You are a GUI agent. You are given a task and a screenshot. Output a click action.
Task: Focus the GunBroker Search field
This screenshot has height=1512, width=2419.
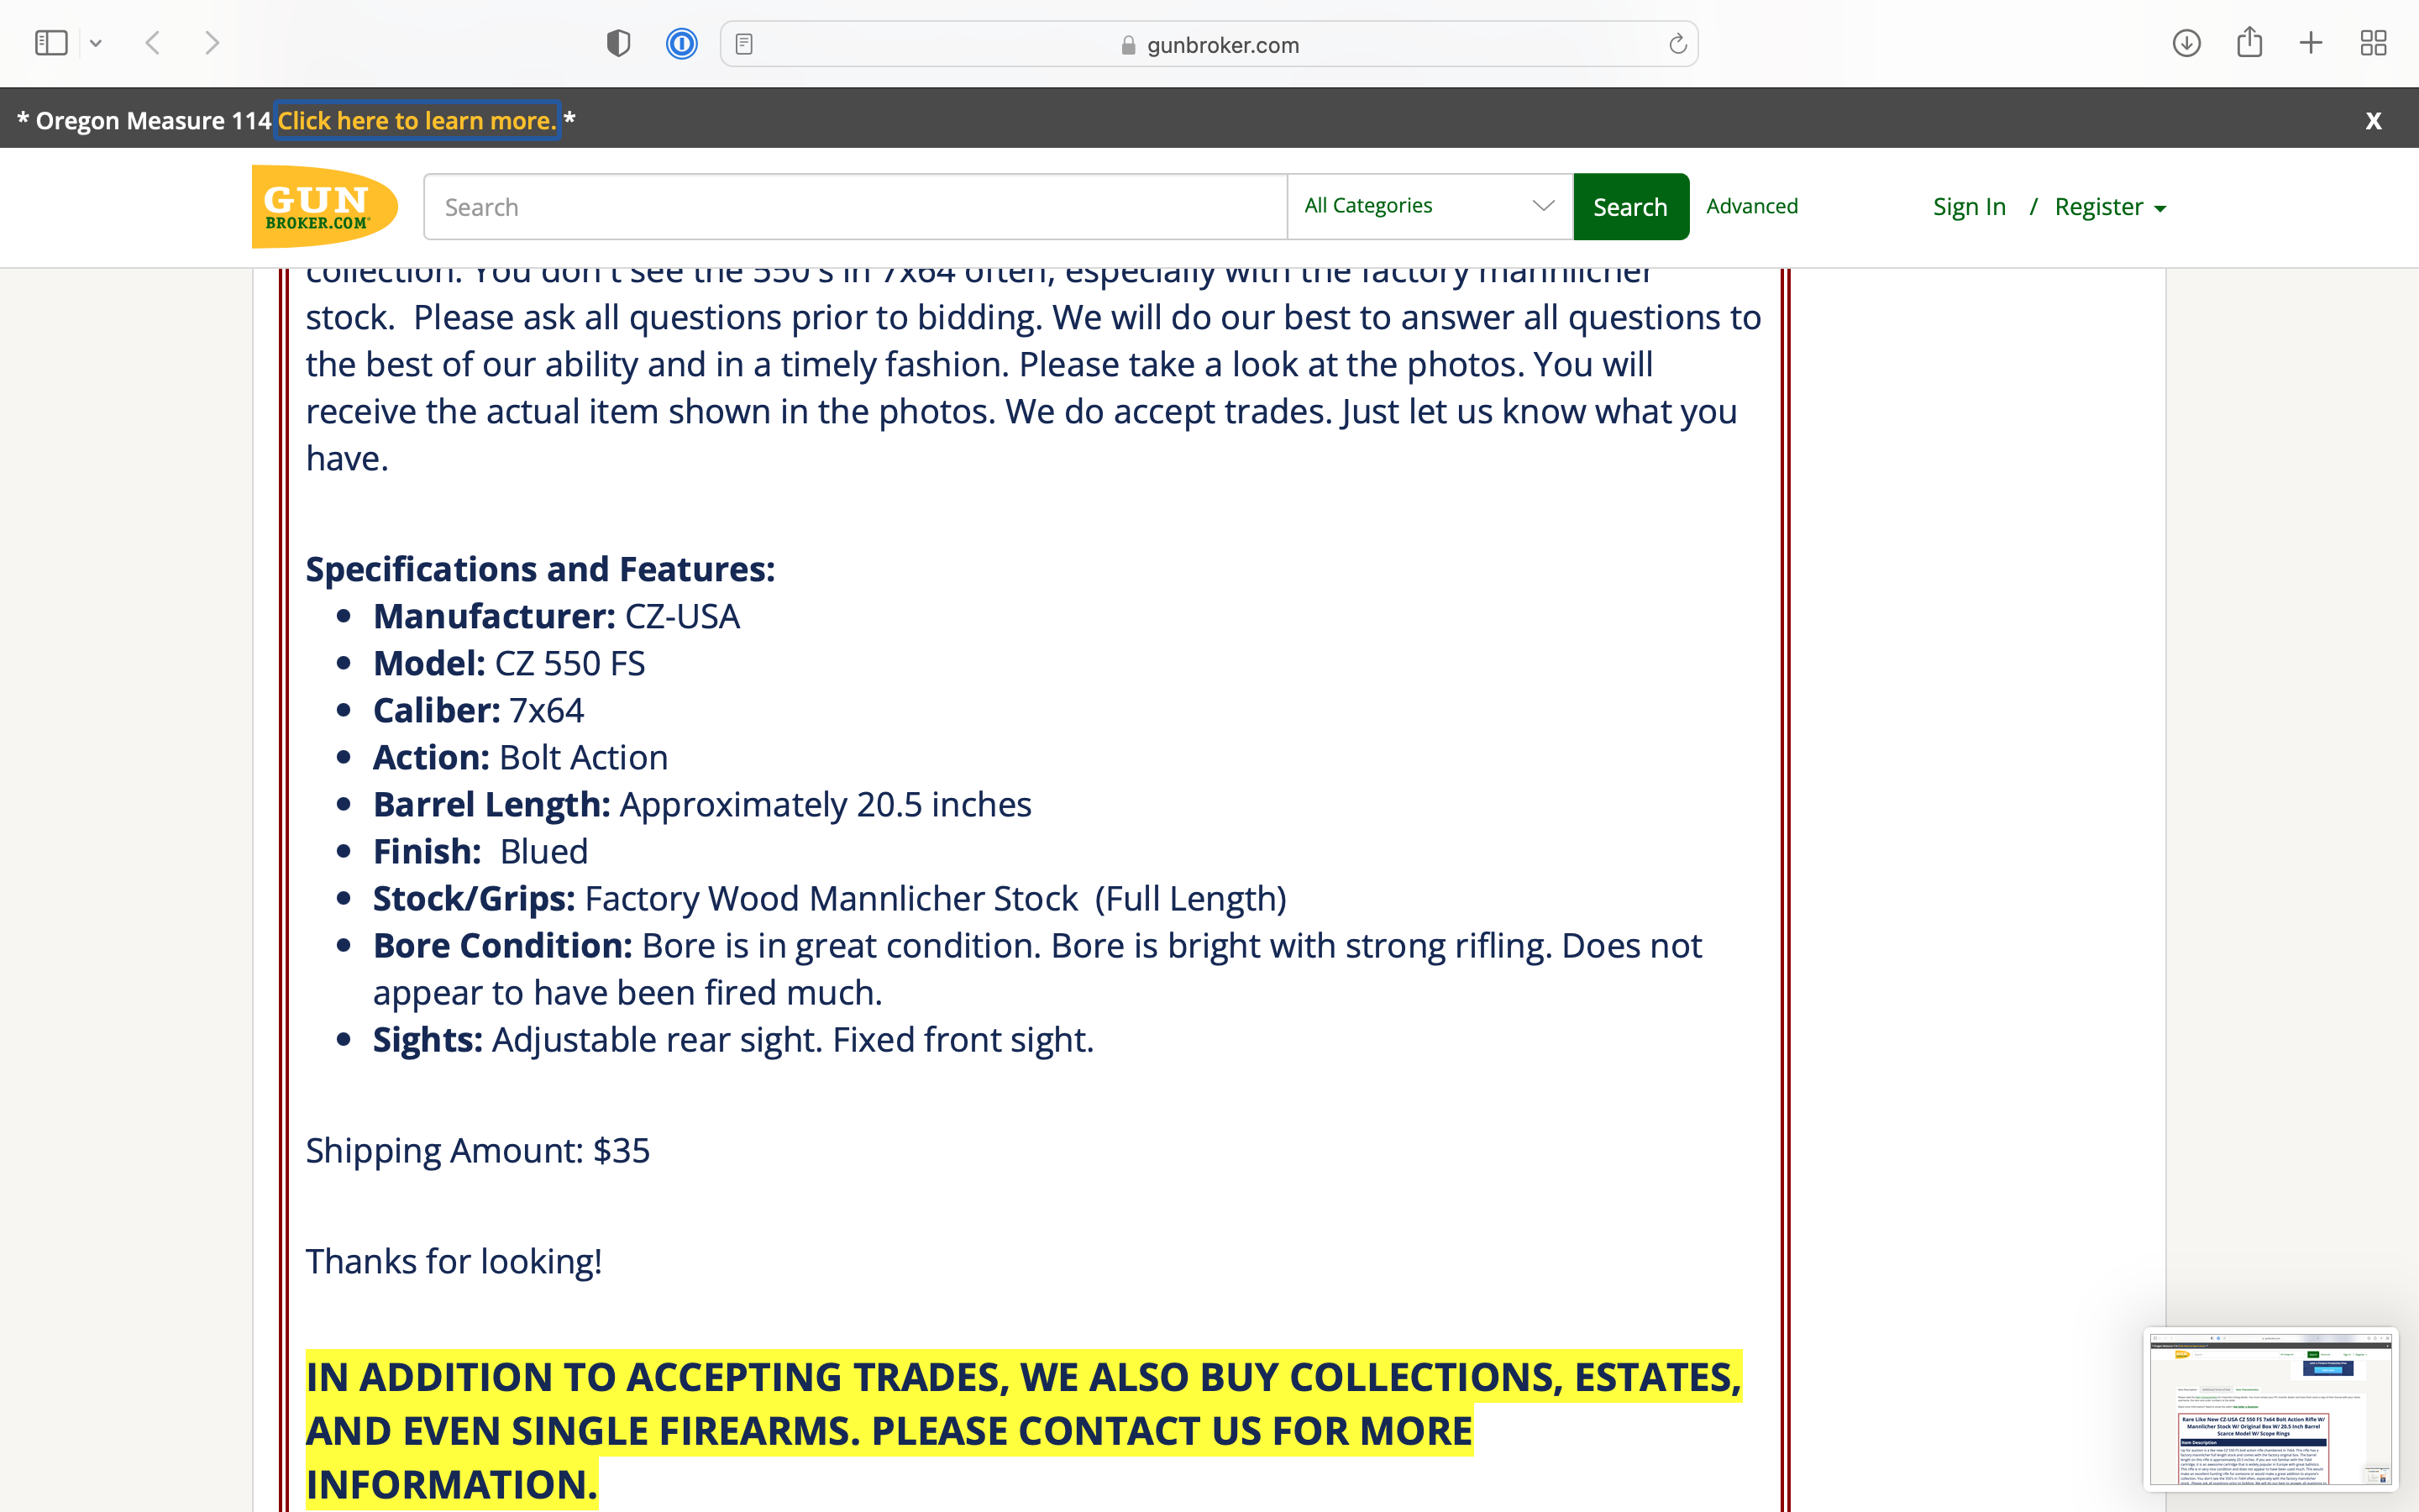[856, 207]
